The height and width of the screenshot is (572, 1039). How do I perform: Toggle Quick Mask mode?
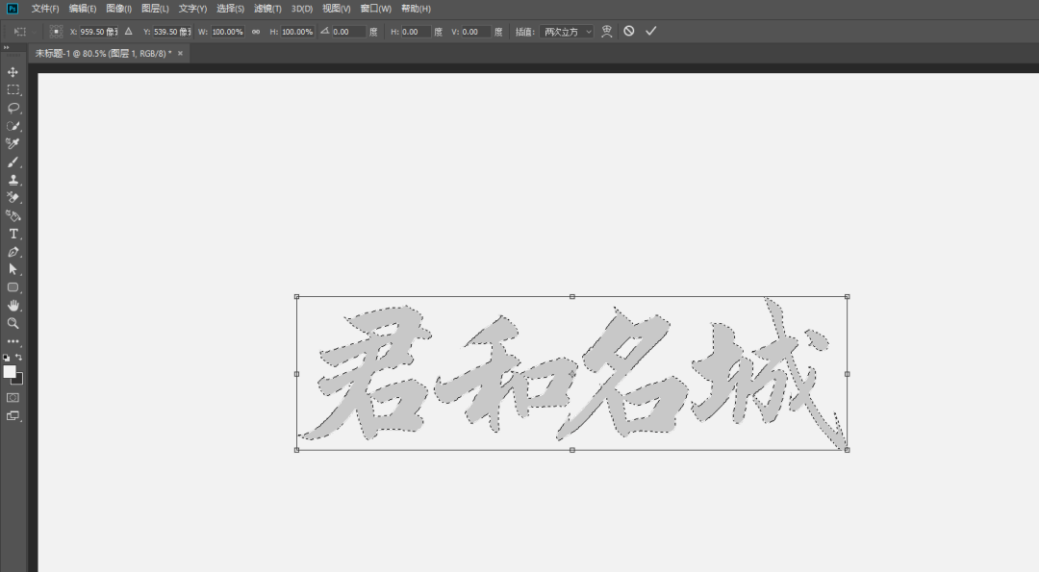13,398
